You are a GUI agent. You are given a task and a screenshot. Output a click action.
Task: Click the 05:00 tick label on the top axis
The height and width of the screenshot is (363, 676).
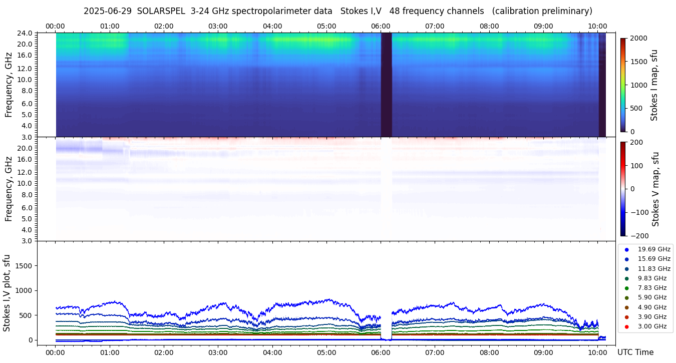point(326,26)
